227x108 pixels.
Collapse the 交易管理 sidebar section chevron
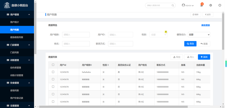(x=29, y=106)
